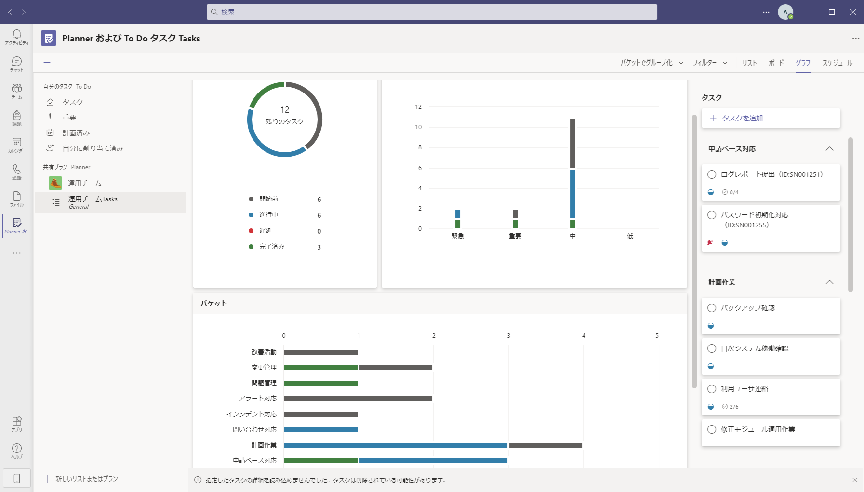Image resolution: width=864 pixels, height=492 pixels.
Task: Open the Calendar icon in sidebar
Action: click(17, 145)
